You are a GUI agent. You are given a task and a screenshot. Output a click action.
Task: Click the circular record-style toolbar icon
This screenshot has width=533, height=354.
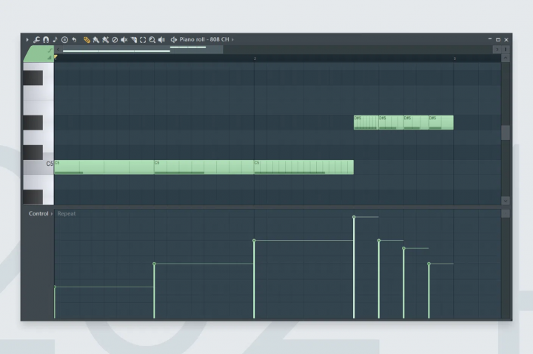(64, 40)
